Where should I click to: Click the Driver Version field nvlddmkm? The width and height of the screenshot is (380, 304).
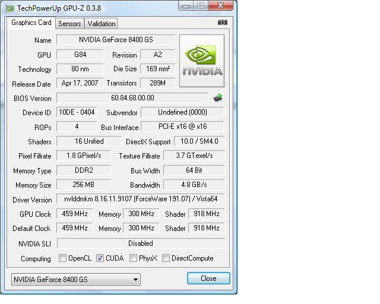141,199
